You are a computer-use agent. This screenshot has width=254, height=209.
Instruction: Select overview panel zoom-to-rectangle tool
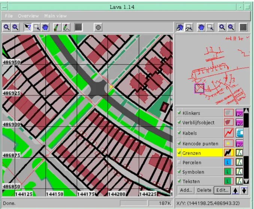click(210, 27)
